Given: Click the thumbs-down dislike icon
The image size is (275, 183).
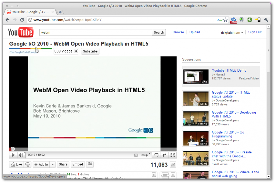Looking at the screenshot, I should (27, 164).
